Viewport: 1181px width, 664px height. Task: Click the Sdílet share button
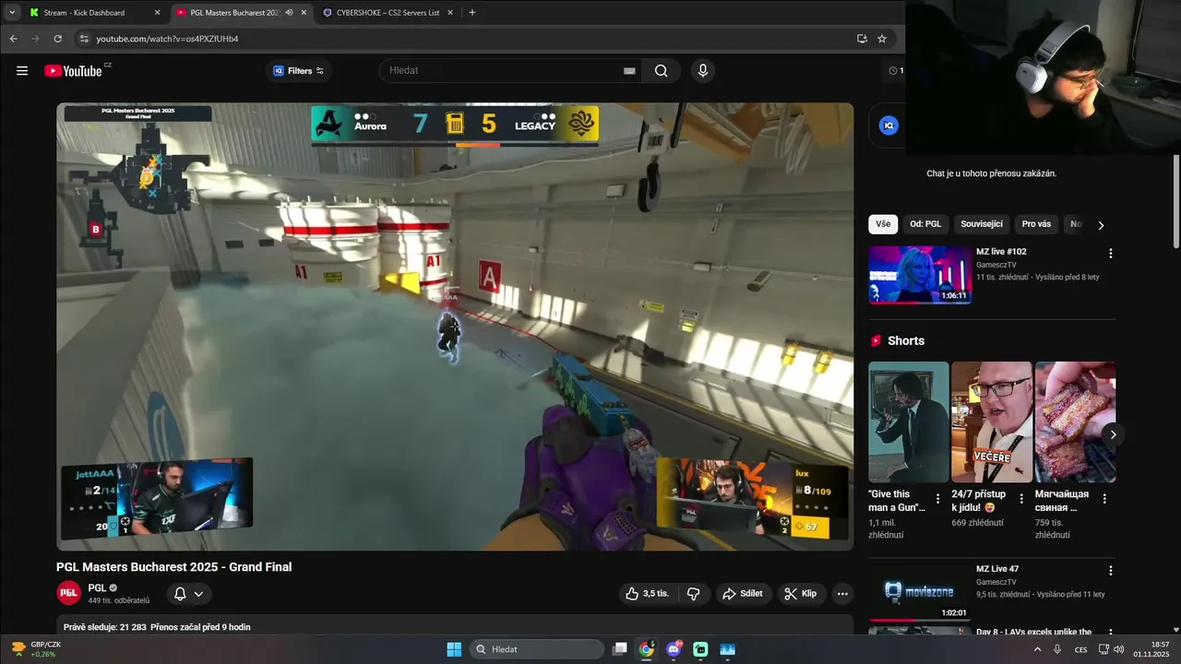[743, 594]
